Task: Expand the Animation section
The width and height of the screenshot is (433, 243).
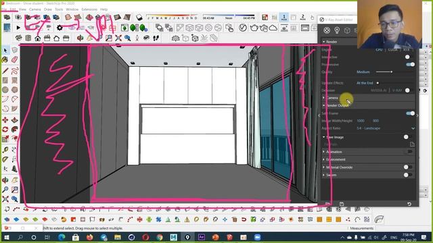Action: 323,151
